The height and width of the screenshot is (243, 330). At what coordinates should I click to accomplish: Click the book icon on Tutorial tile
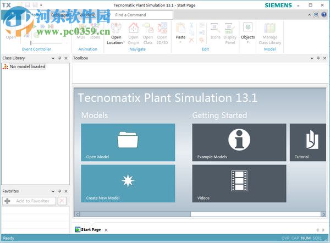(x=312, y=140)
